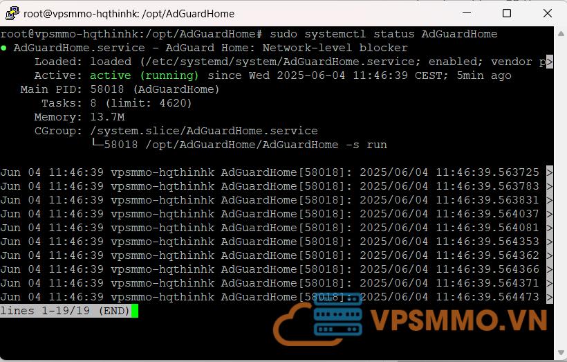
Task: Click truncation marker after timestamp 11:46:39.564473
Action: pos(550,297)
